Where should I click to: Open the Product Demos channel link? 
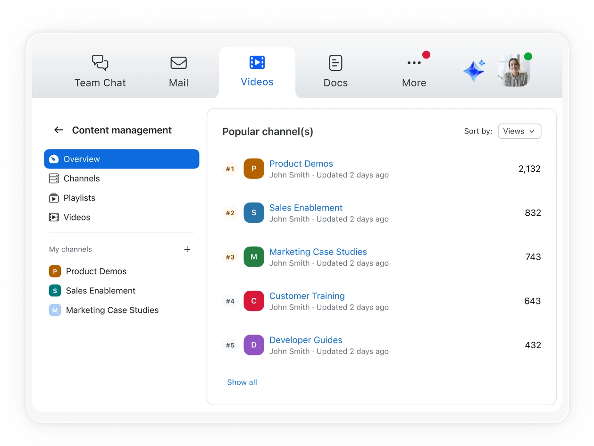(301, 164)
